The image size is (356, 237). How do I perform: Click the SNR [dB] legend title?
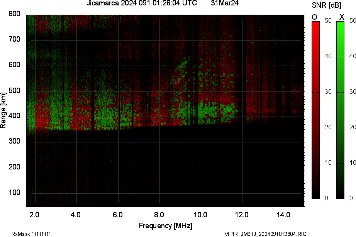coord(325,5)
